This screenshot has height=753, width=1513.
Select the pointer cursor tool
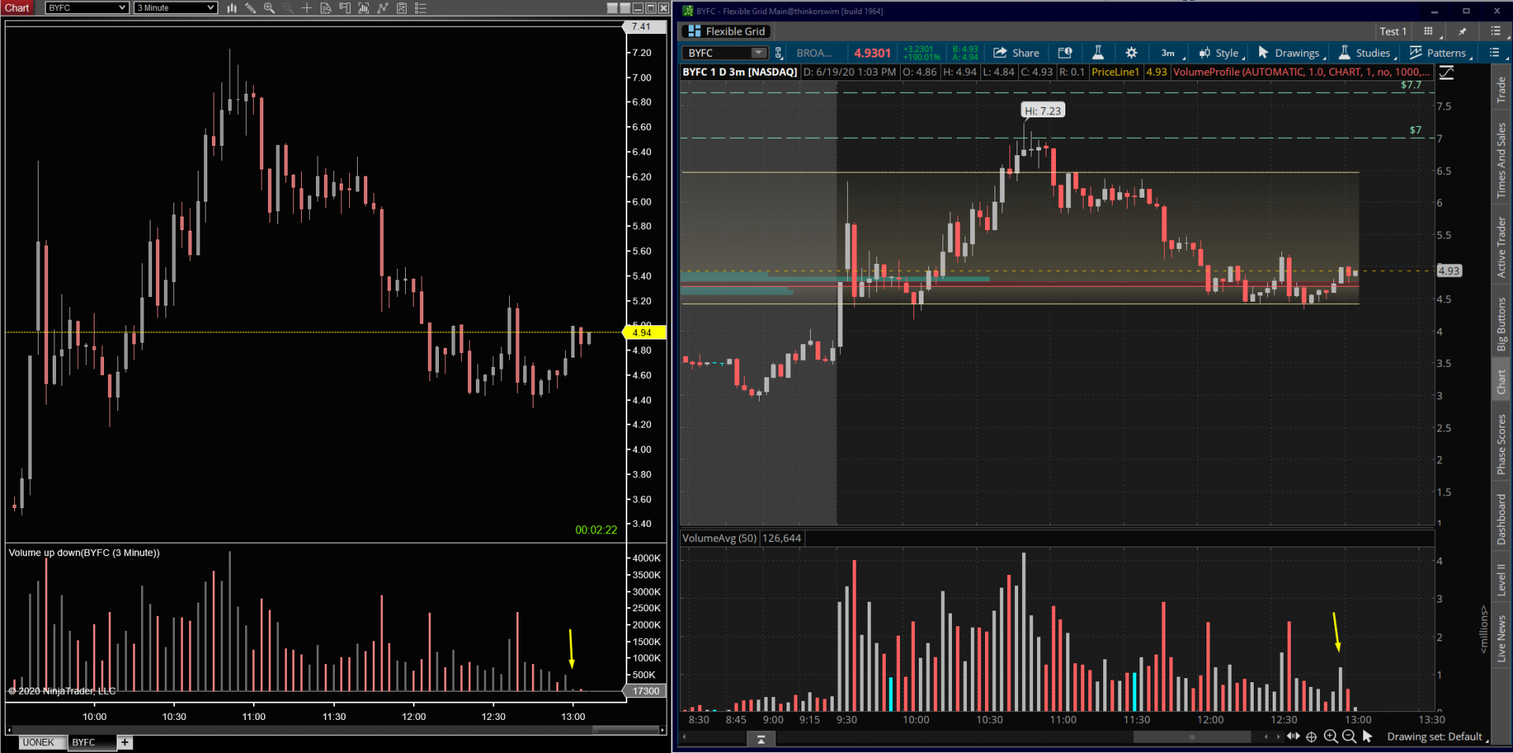point(1367,736)
